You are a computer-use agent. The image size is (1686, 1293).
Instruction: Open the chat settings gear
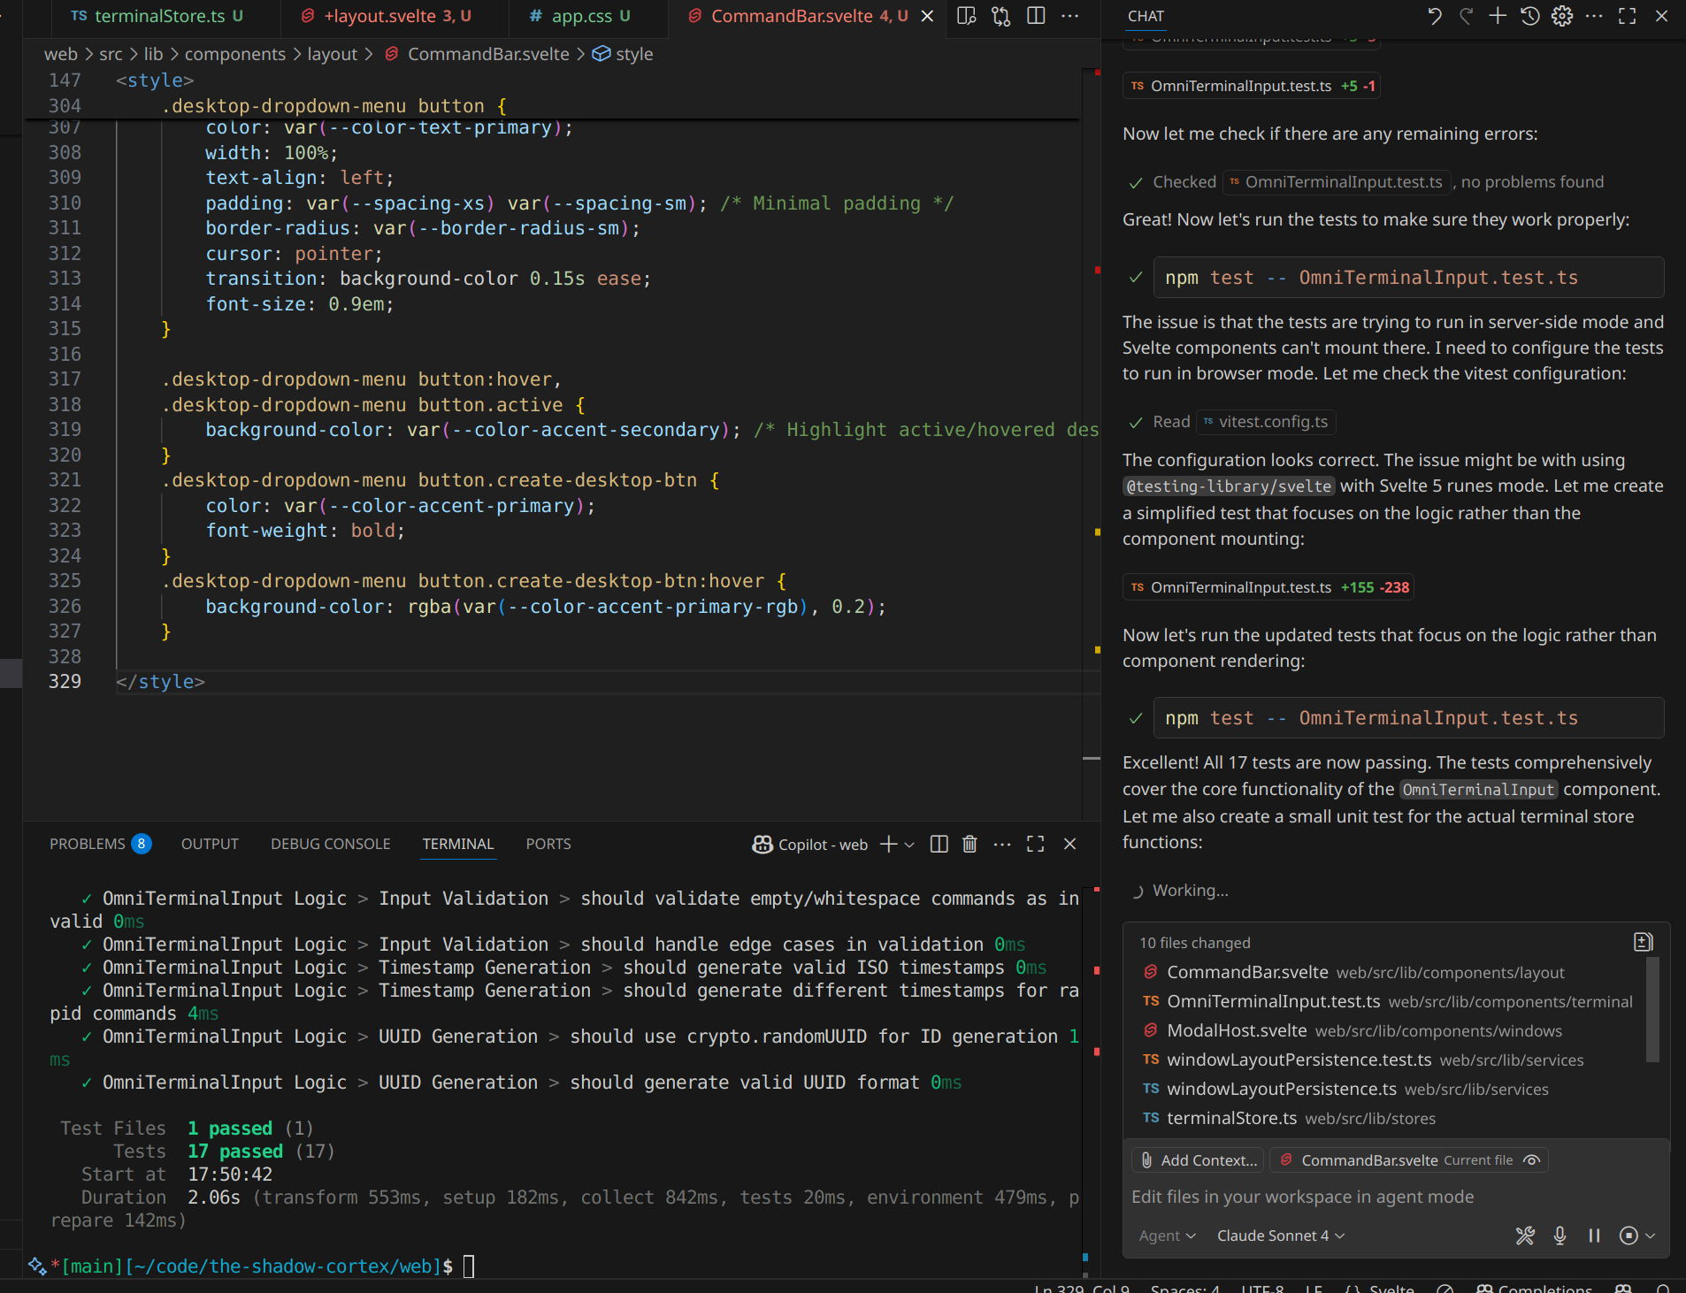(x=1562, y=15)
